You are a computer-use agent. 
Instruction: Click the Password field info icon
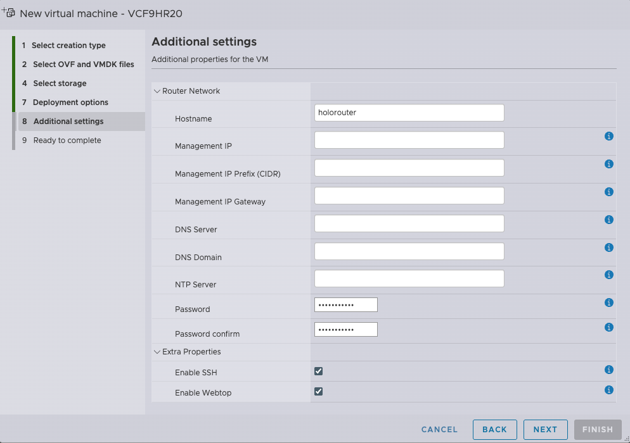click(608, 303)
